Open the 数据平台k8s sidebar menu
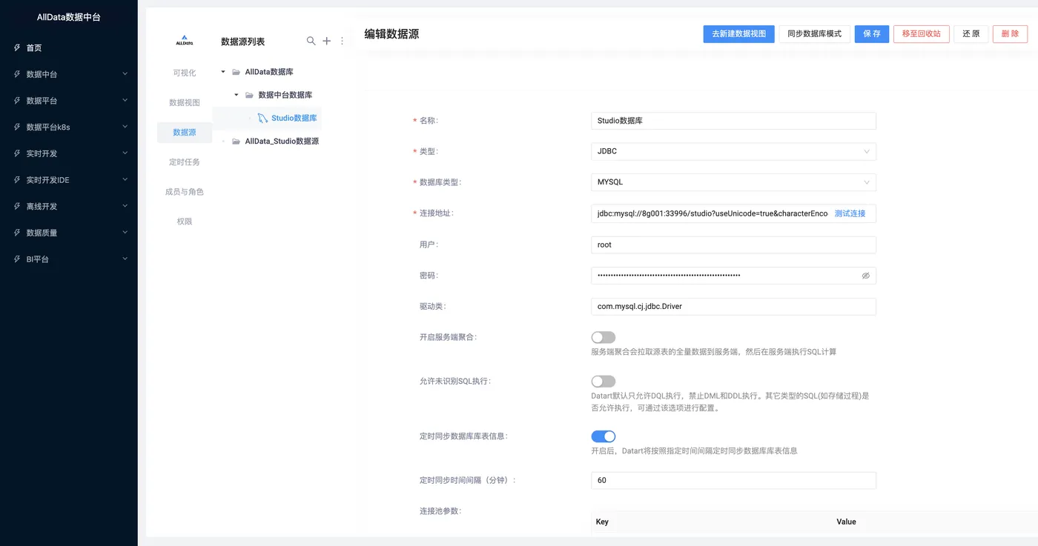 pyautogui.click(x=69, y=127)
